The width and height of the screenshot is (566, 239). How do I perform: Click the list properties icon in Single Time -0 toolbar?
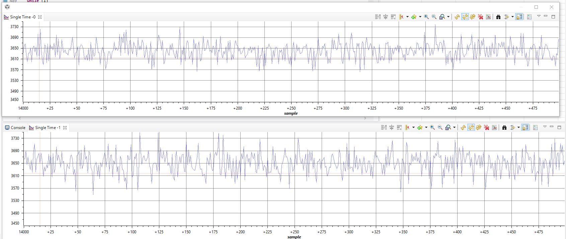(x=529, y=17)
